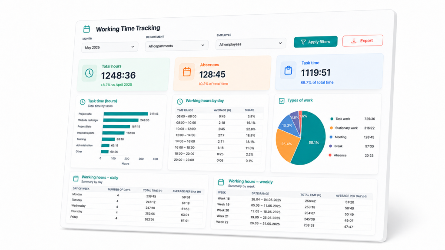Screen dimensions: 445x250
Task: Click the orange calendar icon in Absences card
Action: pos(187,72)
